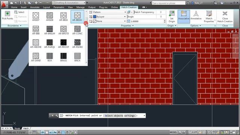
Task: Pick the AR-RROOF roof pattern
Action: 63,43
